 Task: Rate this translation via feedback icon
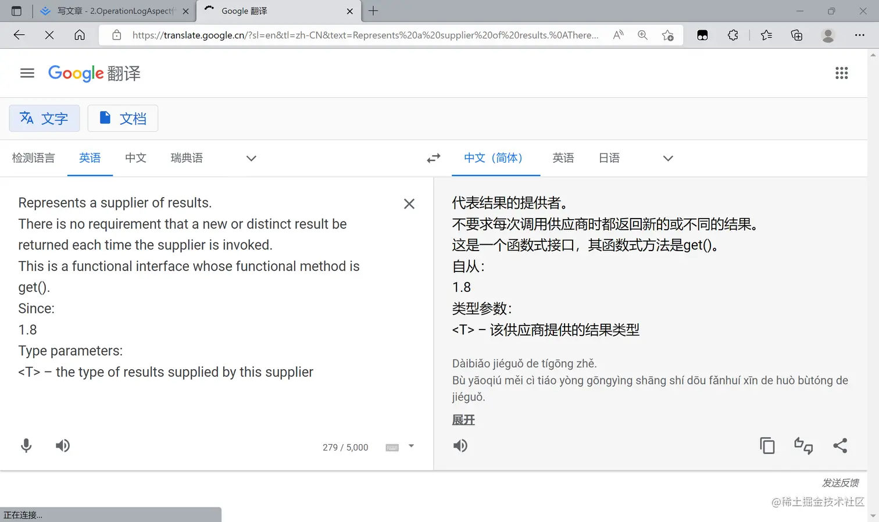click(x=803, y=446)
